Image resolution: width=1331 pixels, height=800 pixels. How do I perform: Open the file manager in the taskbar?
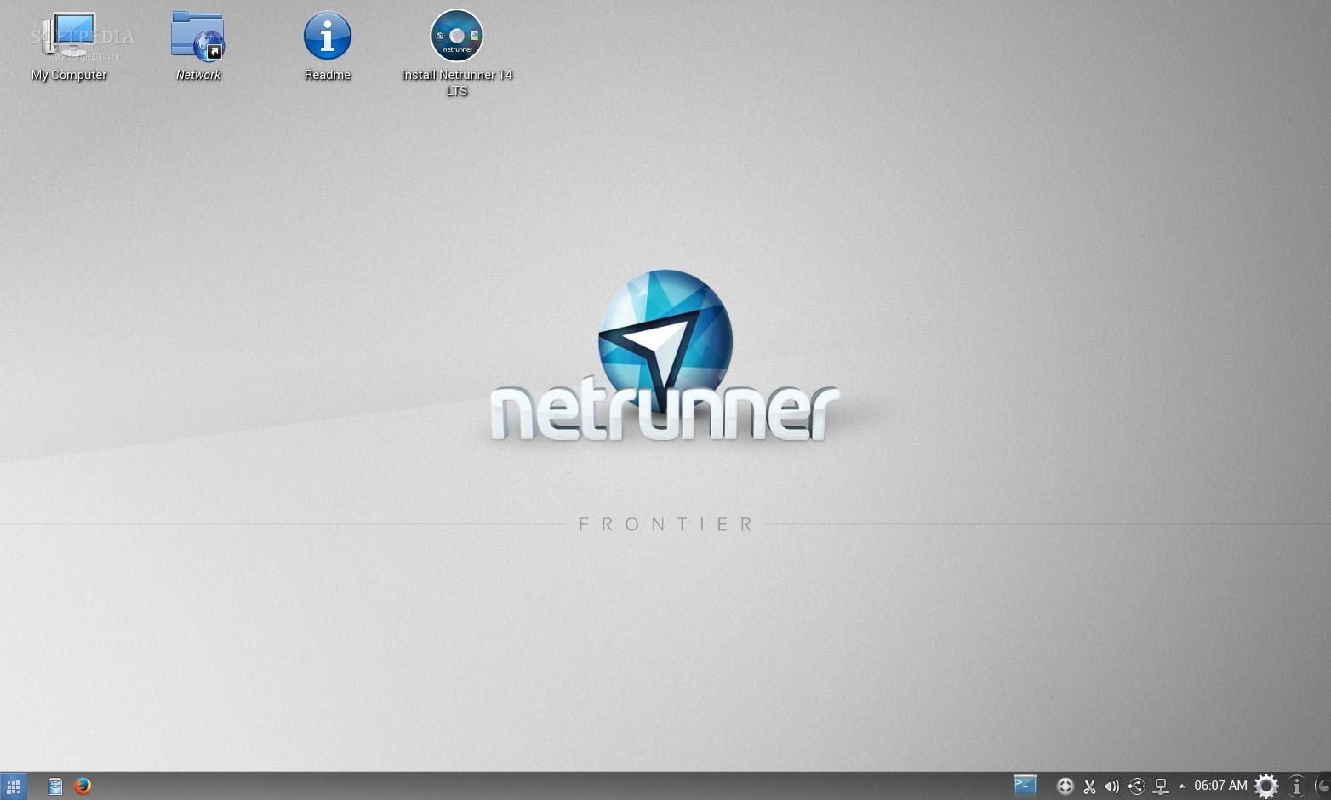click(x=55, y=786)
